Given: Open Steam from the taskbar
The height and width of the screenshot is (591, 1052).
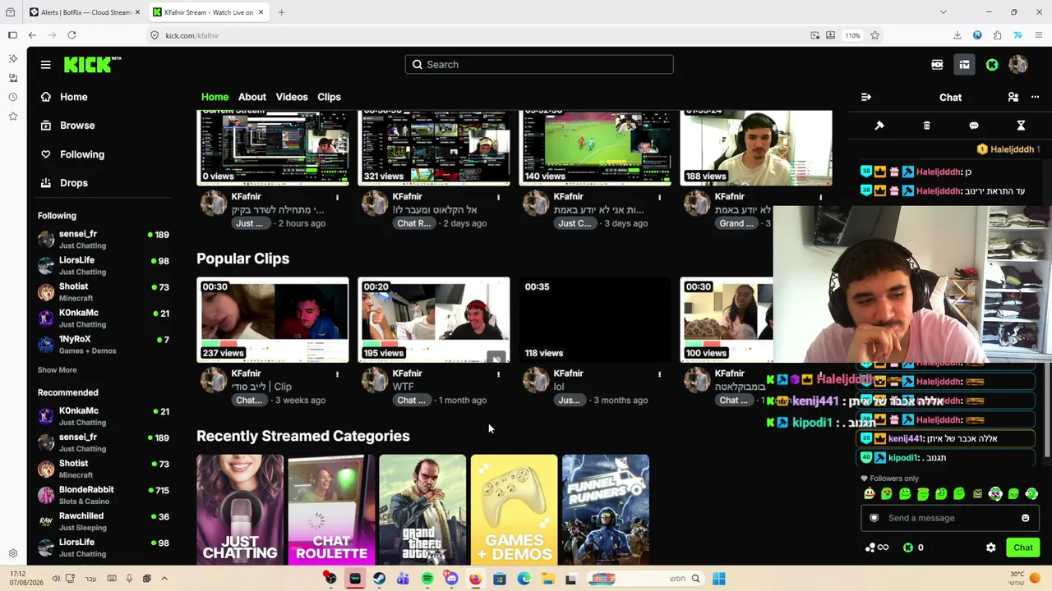Looking at the screenshot, I should click(379, 579).
